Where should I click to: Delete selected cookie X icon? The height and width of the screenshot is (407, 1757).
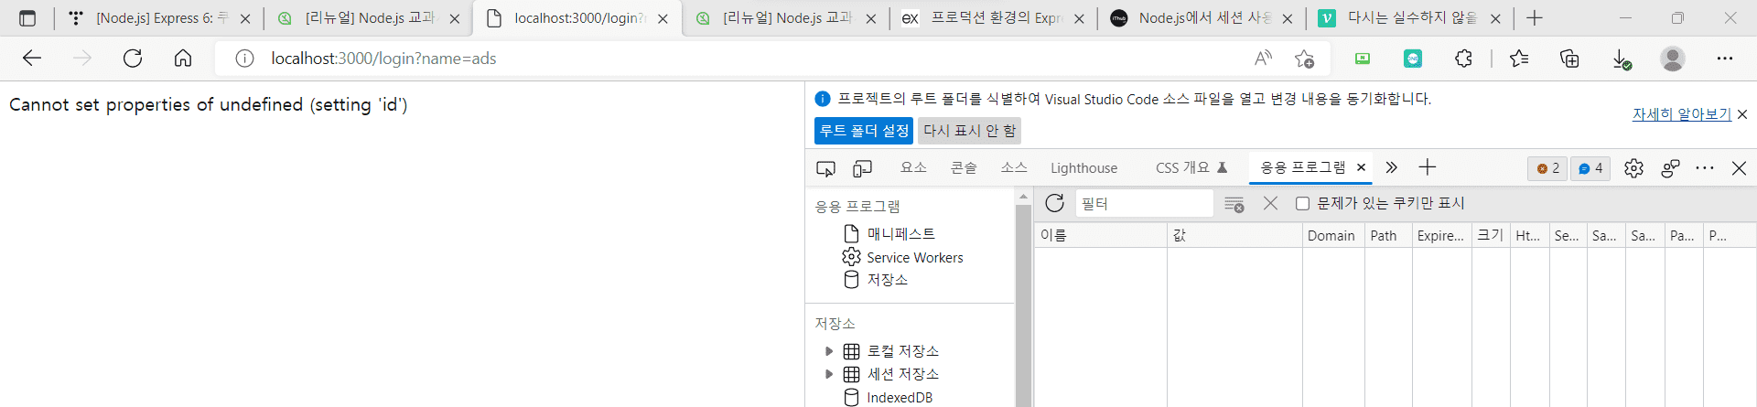(1270, 203)
